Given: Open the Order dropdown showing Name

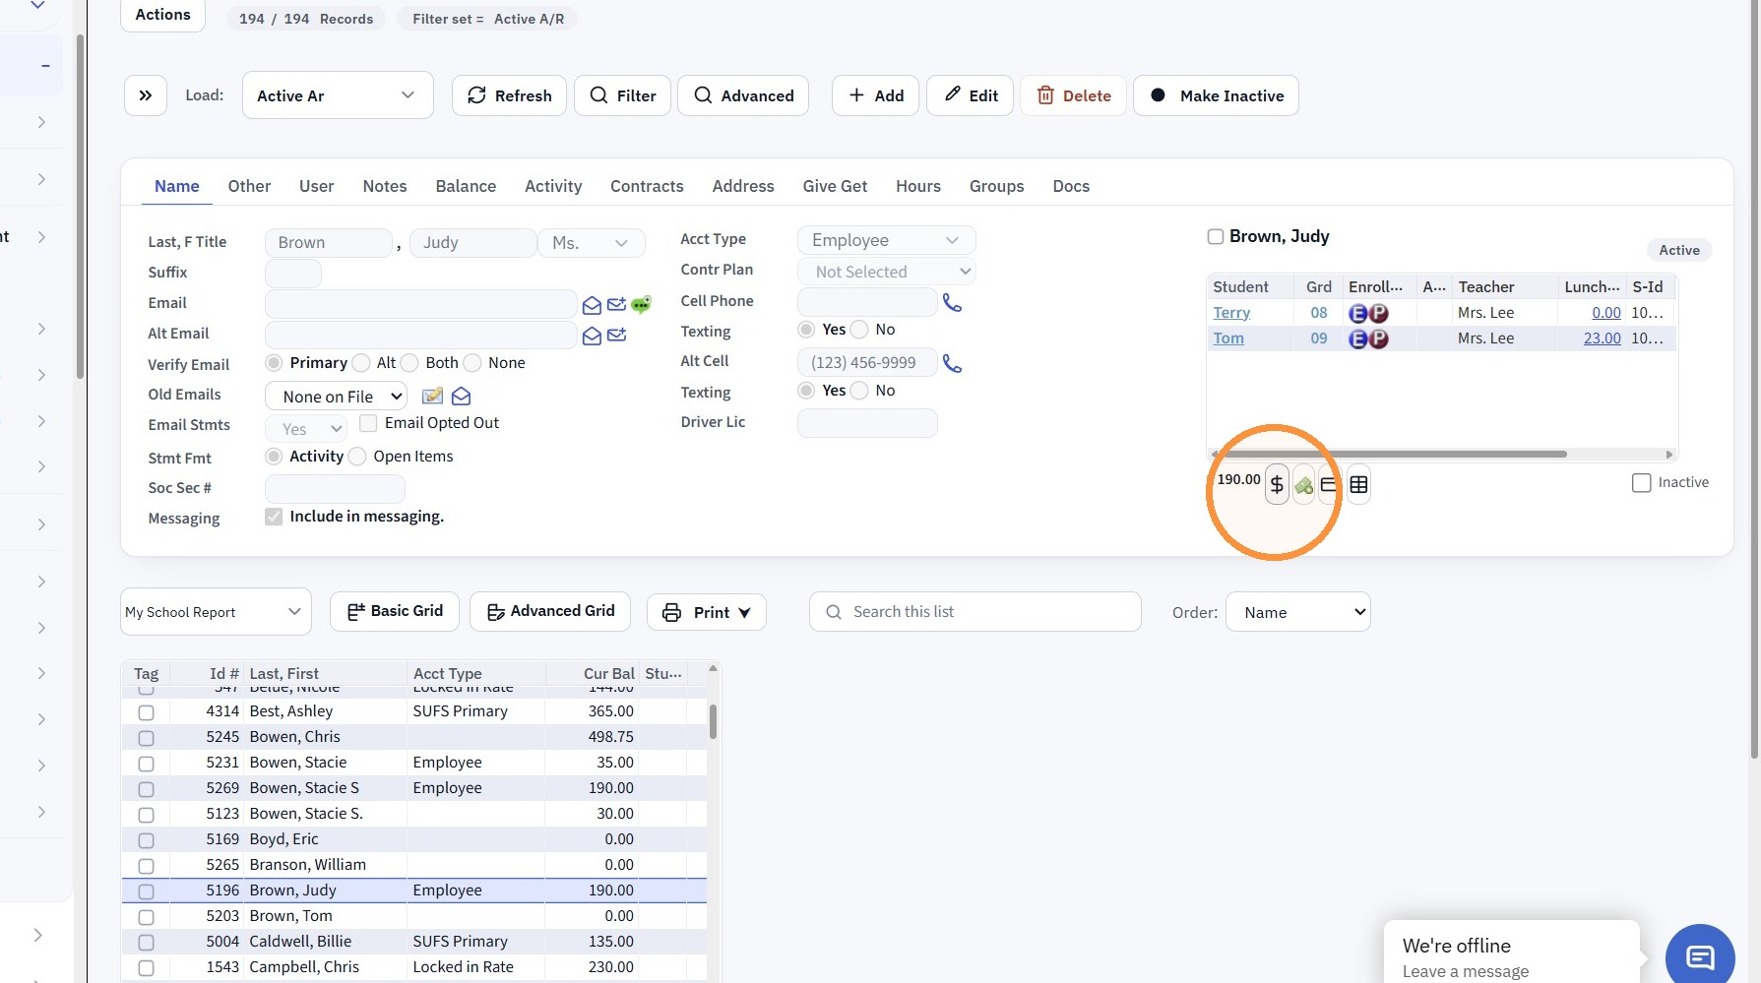Looking at the screenshot, I should click(x=1297, y=612).
